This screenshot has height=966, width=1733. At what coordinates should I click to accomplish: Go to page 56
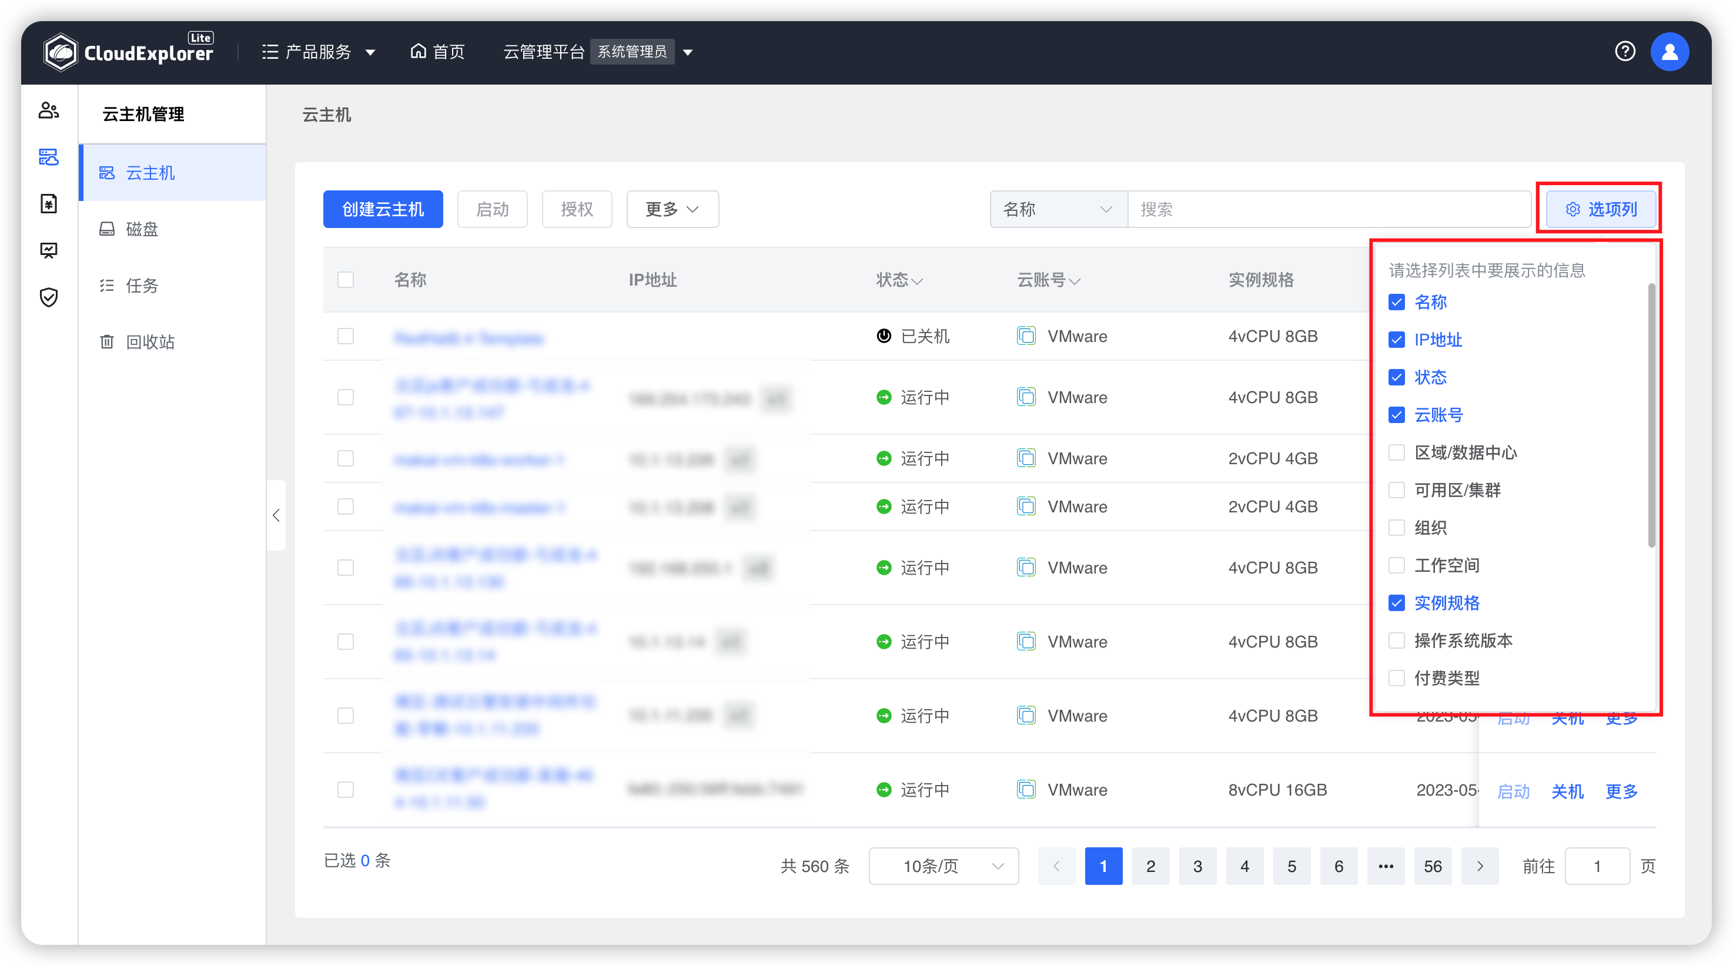tap(1433, 866)
